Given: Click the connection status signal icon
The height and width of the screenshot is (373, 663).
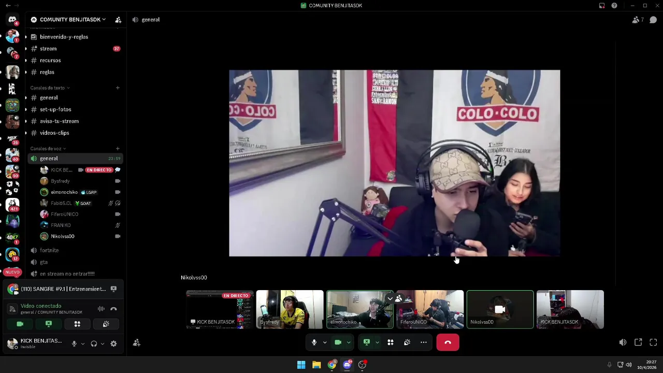Looking at the screenshot, I should (x=12, y=309).
